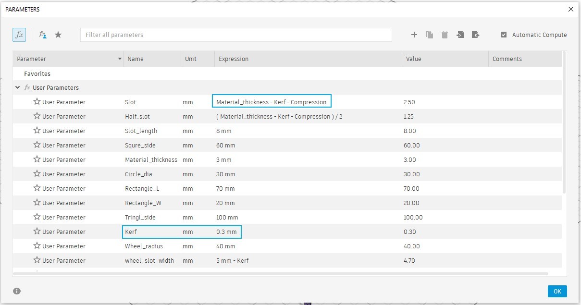The height and width of the screenshot is (305, 581).
Task: Add a new parameter with the plus icon
Action: point(414,35)
